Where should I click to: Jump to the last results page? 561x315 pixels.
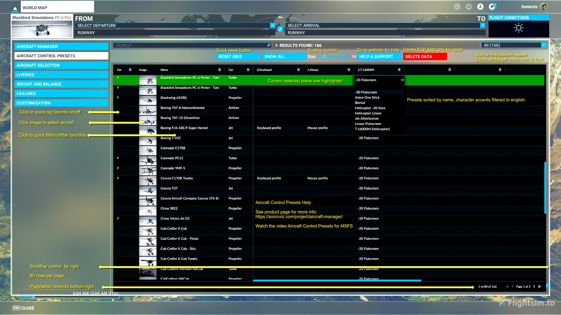(539, 287)
